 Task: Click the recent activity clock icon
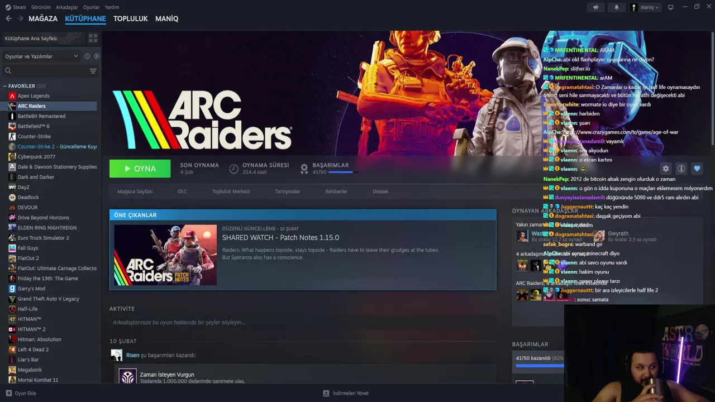point(87,56)
